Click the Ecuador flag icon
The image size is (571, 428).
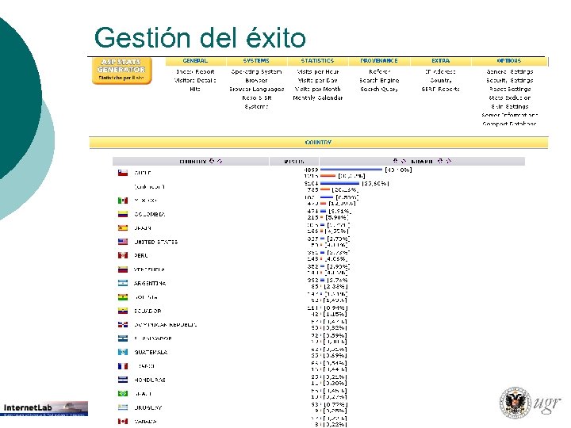[123, 311]
